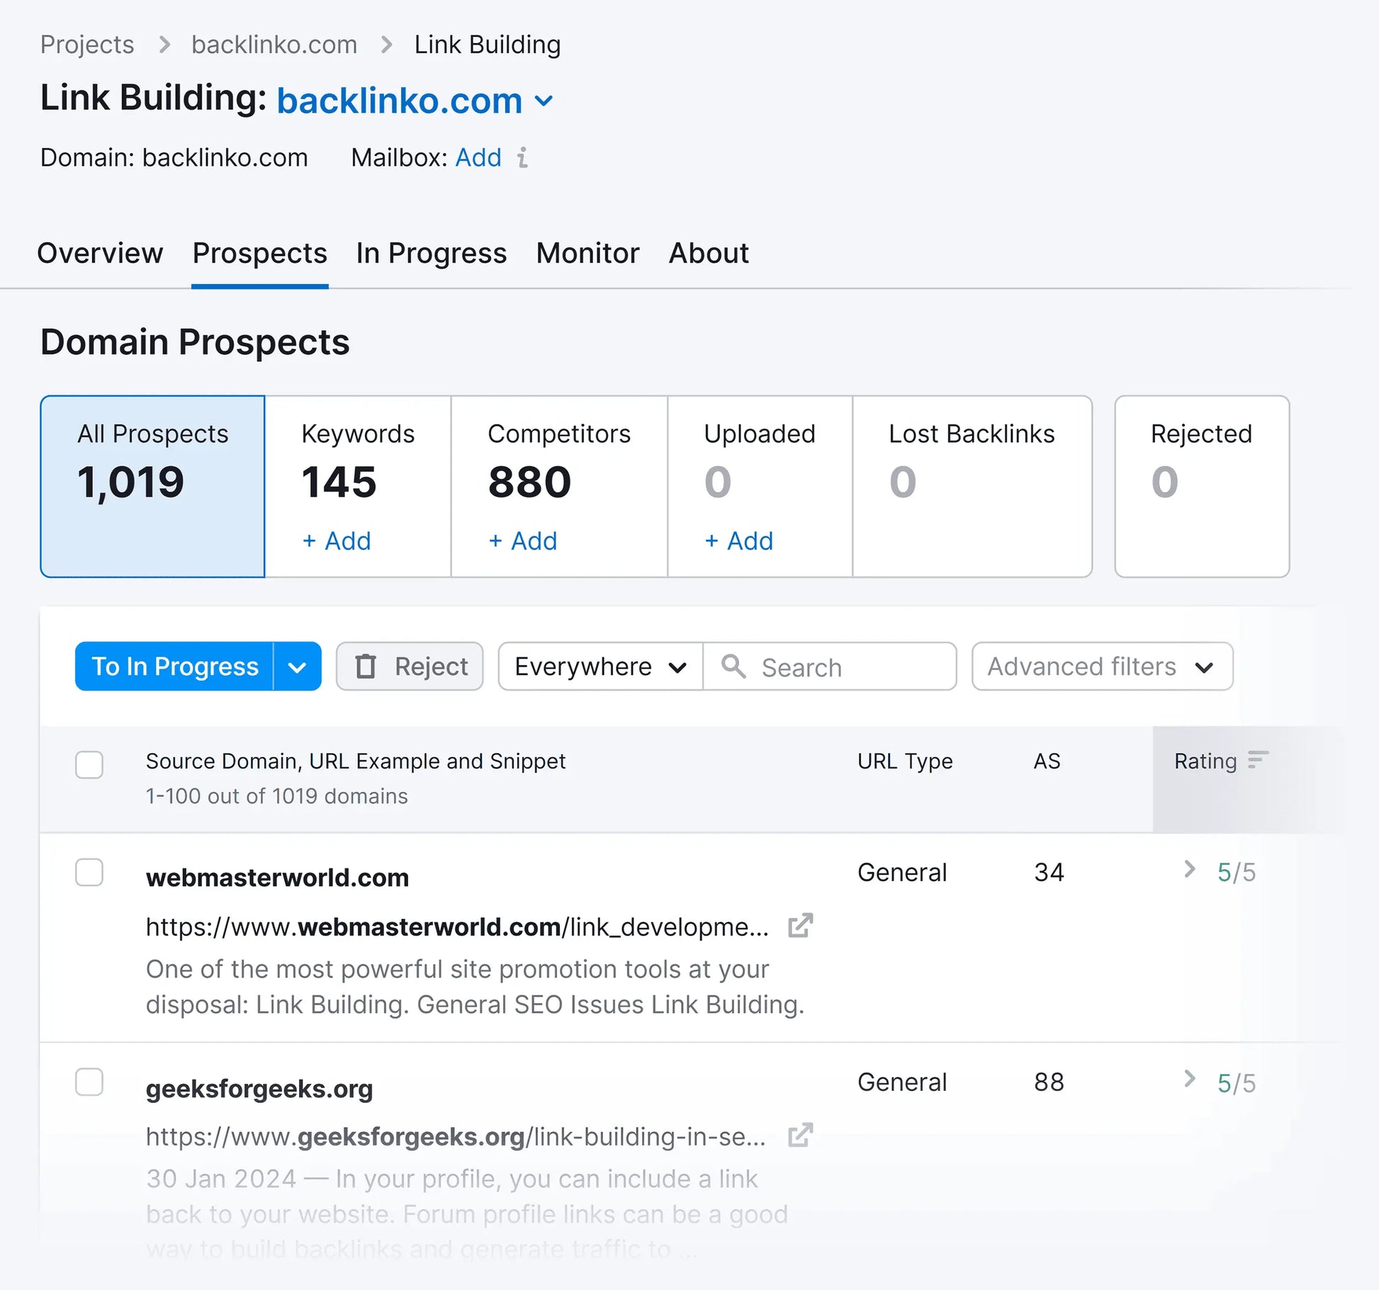
Task: Check the webmasterworld.com row checkbox
Action: point(89,872)
